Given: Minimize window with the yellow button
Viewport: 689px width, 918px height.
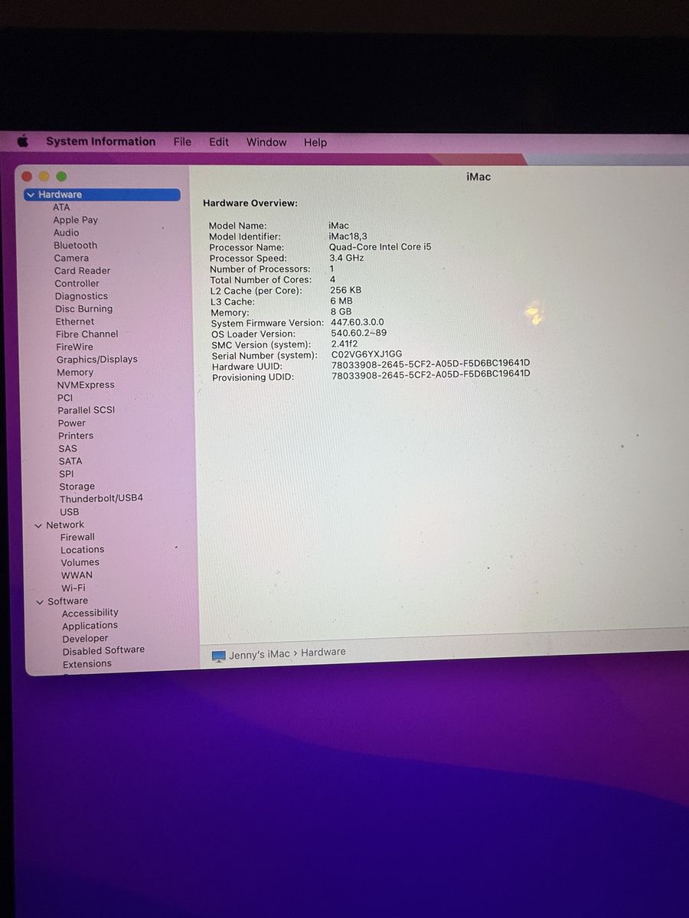Looking at the screenshot, I should [x=44, y=176].
